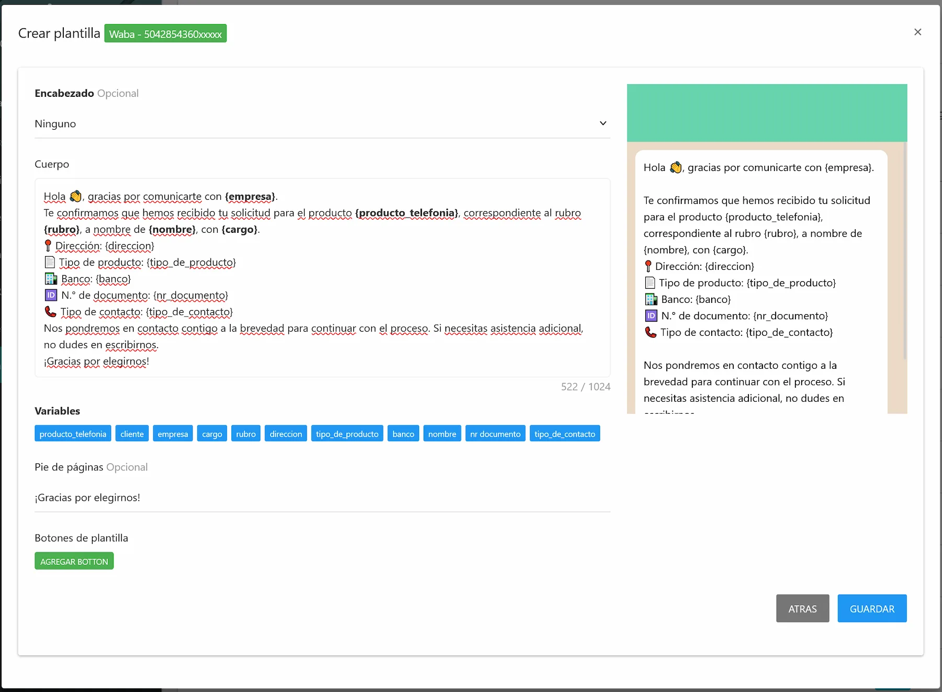
Task: Click the Pie de páginas footer input
Action: (322, 497)
